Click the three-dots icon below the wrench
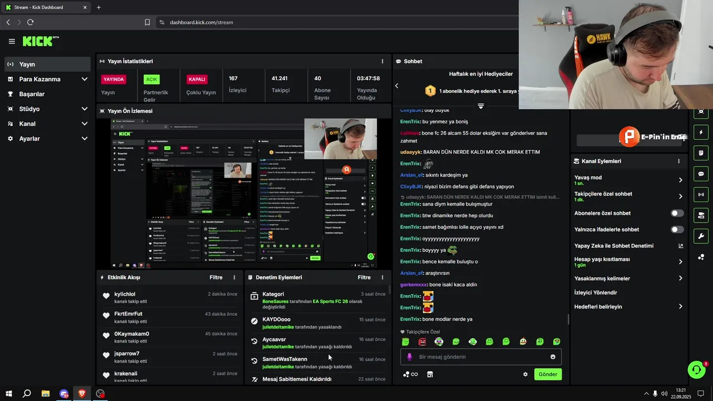 (701, 257)
